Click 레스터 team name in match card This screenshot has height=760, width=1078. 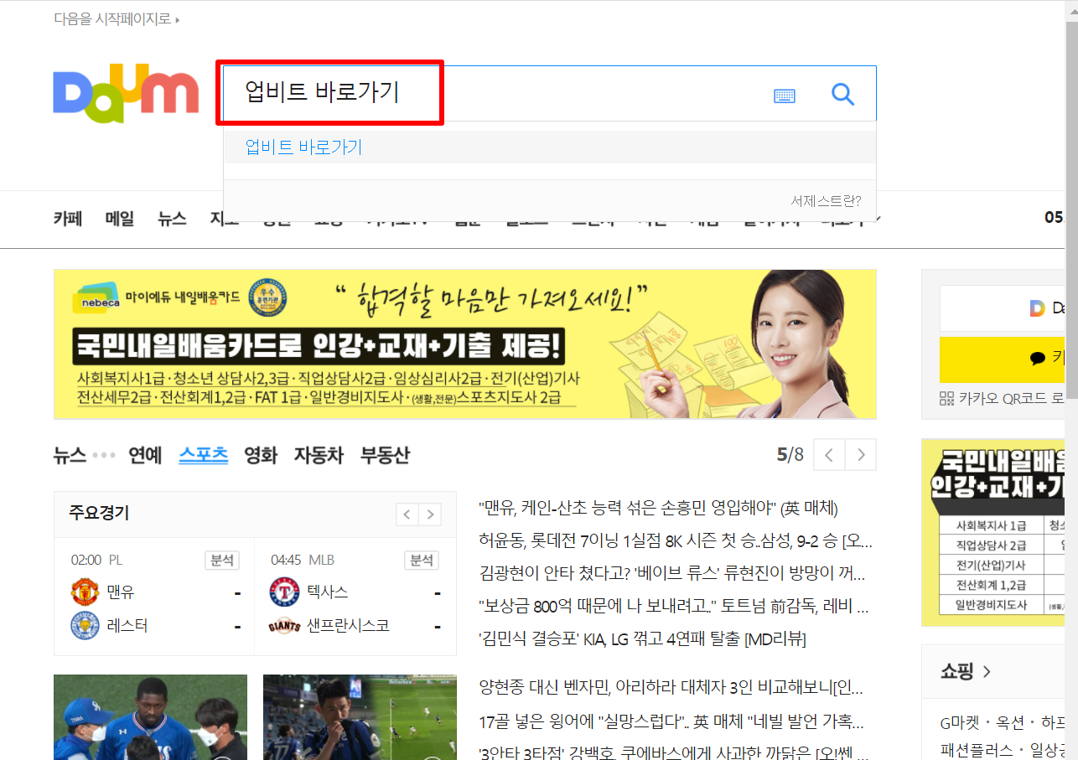coord(127,626)
